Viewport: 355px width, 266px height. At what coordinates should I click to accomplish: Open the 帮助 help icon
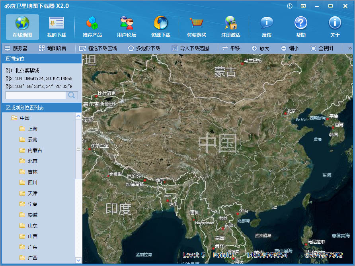(301, 23)
